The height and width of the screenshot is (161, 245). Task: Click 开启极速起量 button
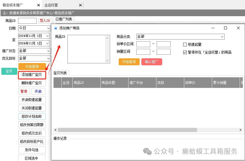click(x=32, y=100)
